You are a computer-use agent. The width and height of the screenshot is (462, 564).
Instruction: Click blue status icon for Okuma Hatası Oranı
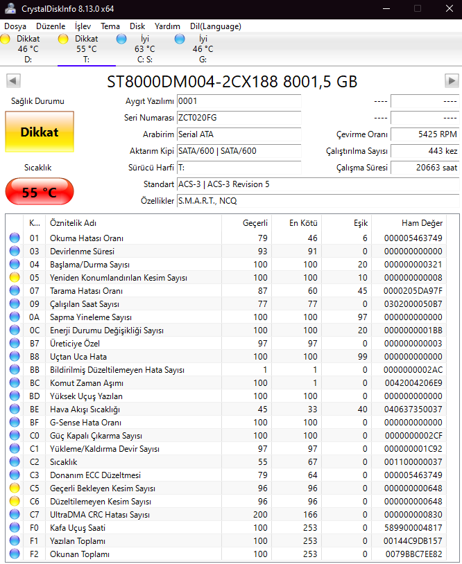coord(15,238)
